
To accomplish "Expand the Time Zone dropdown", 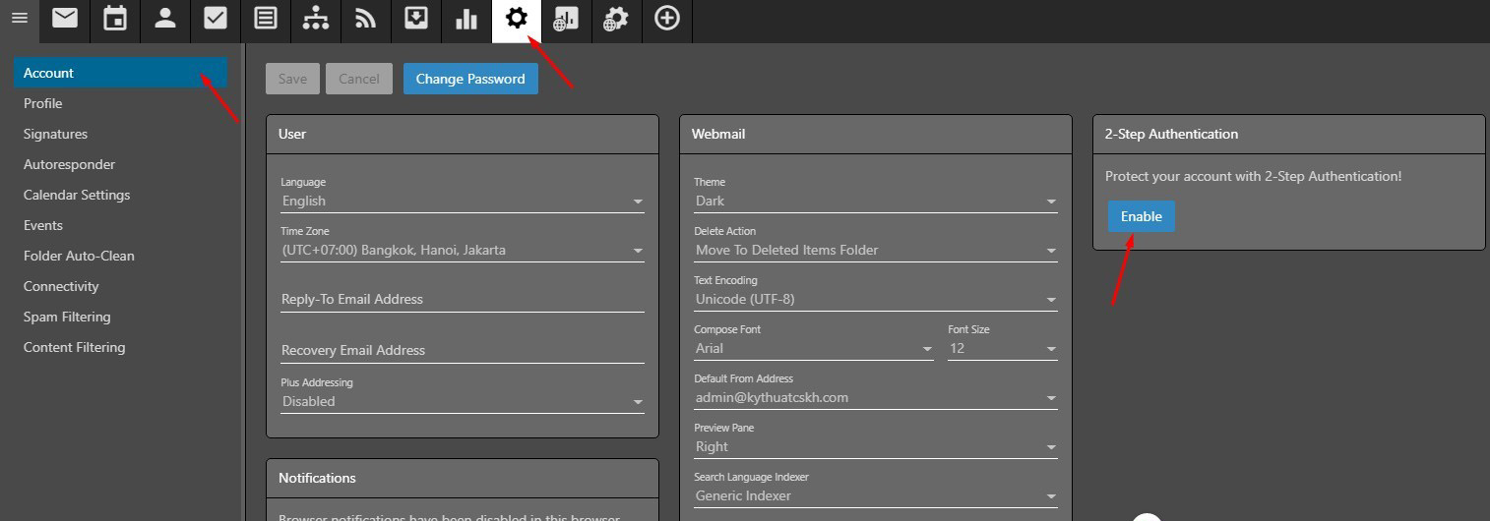I will click(x=462, y=250).
